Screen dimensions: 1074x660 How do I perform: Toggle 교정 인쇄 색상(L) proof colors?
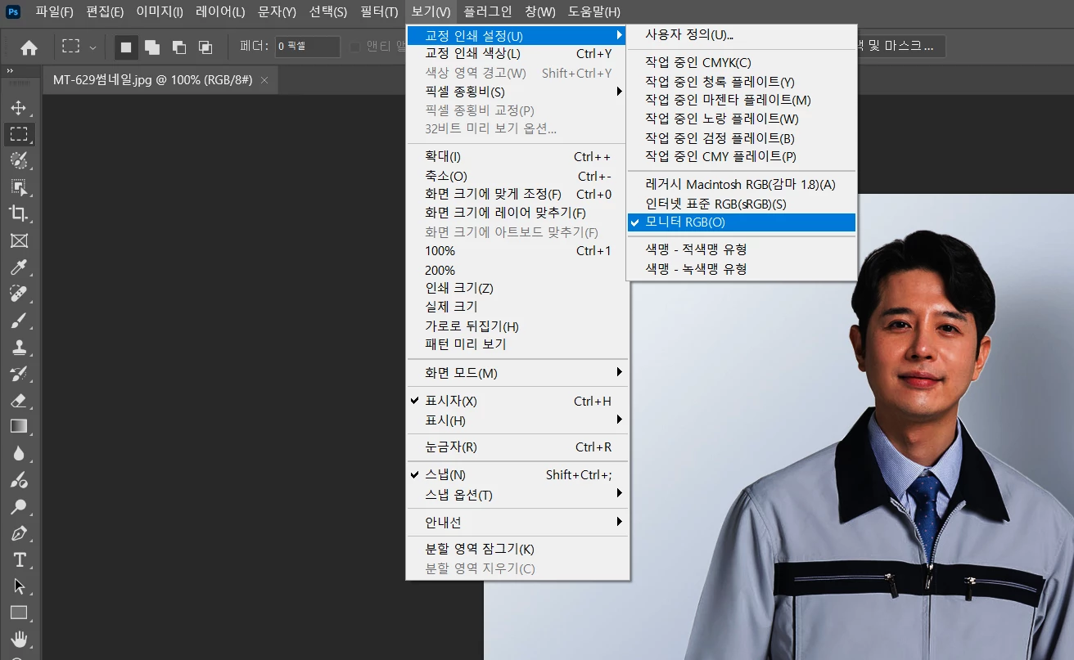coord(518,54)
